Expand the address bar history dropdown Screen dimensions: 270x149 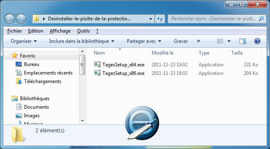[150, 19]
